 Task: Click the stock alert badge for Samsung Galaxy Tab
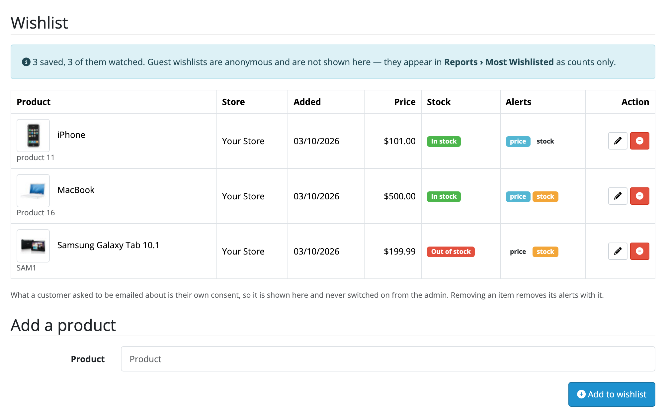click(x=545, y=252)
